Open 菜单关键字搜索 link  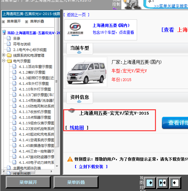[x=171, y=6]
